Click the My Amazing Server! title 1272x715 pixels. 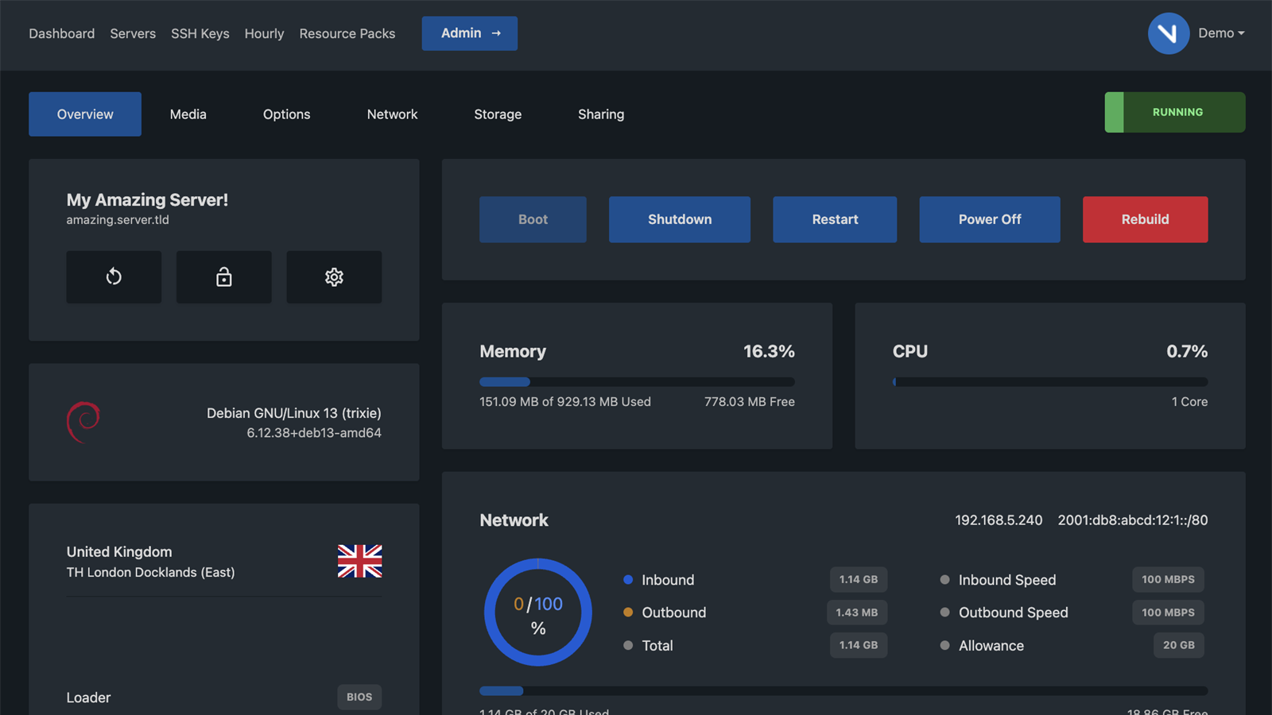coord(147,200)
